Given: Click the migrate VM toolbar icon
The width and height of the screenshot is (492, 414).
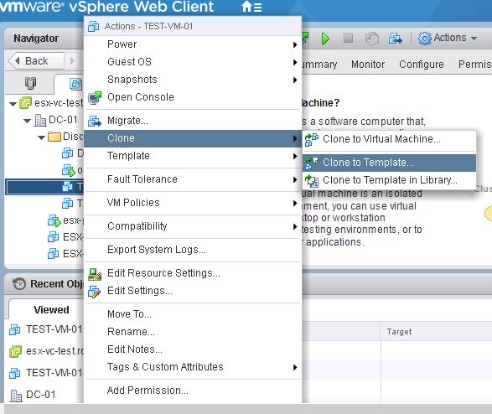Looking at the screenshot, I should click(x=395, y=39).
